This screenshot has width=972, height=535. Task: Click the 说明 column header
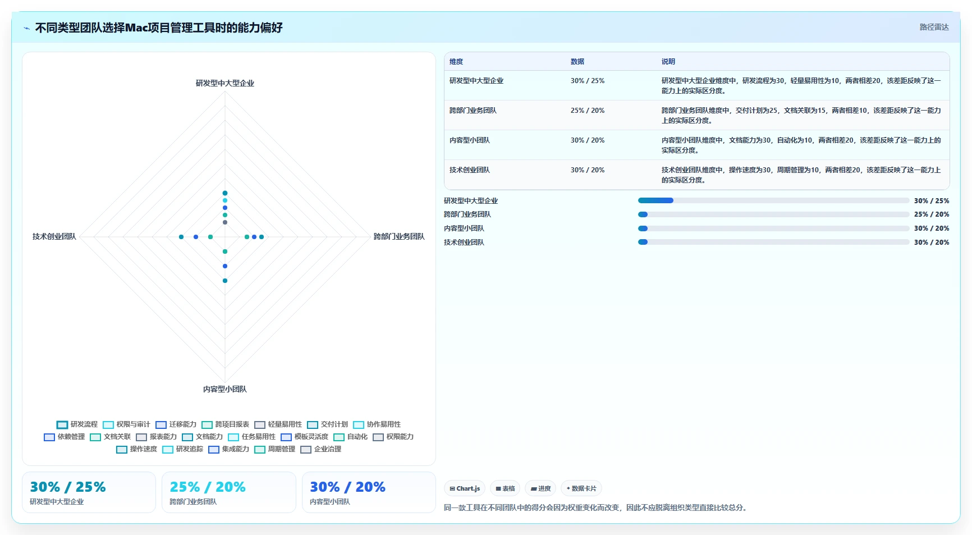click(x=668, y=62)
